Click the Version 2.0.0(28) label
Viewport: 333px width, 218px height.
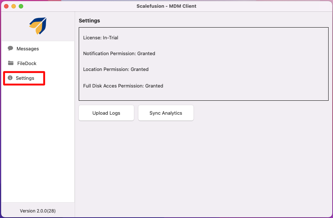coord(38,211)
